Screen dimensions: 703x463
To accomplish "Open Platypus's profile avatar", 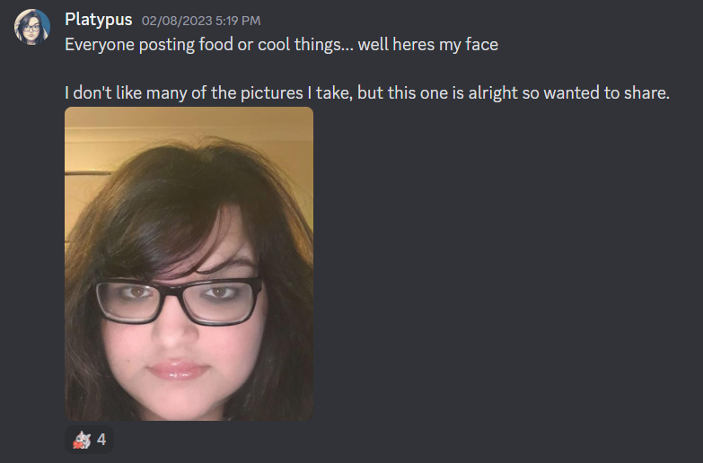I will (x=31, y=27).
